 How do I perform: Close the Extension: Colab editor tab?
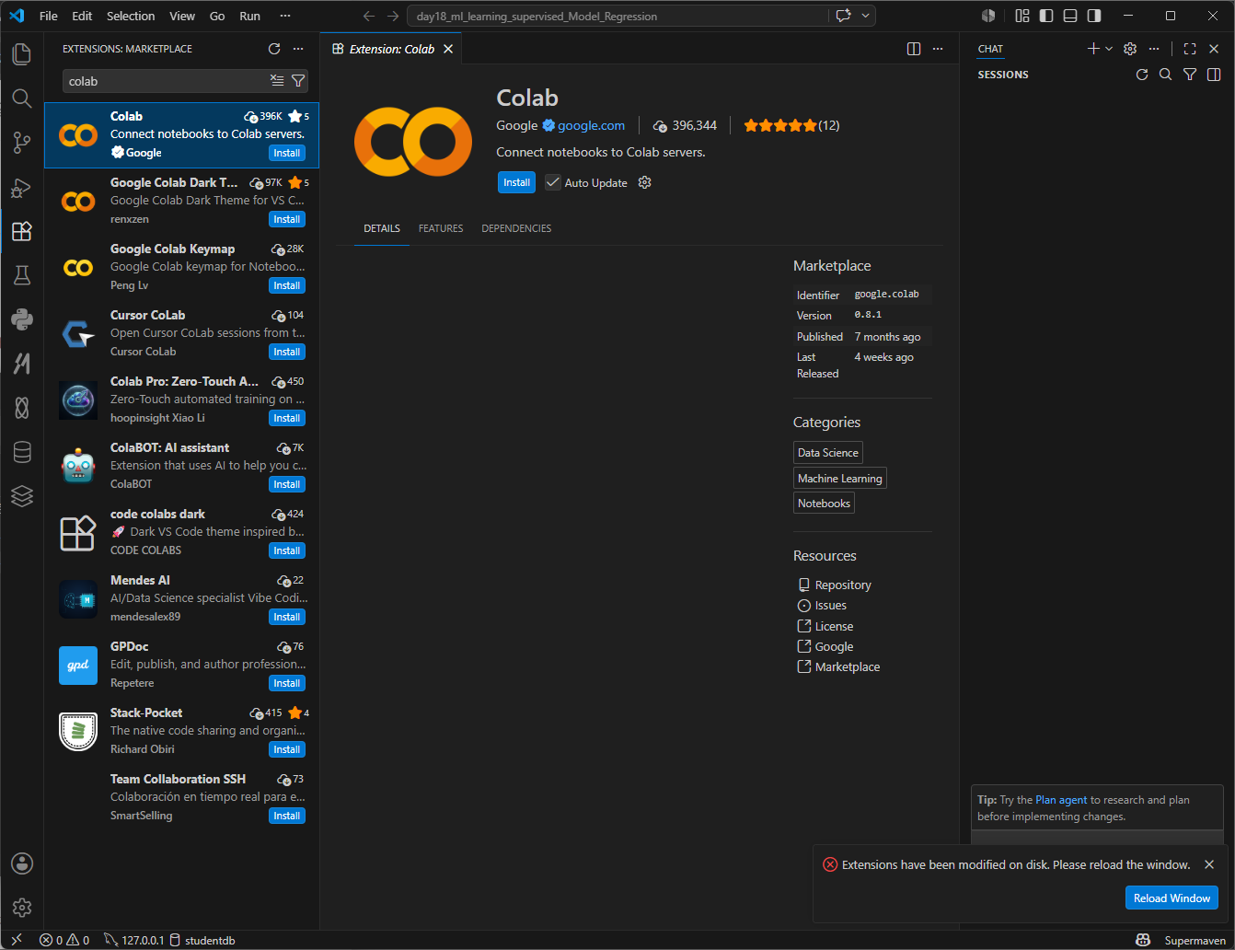(448, 49)
